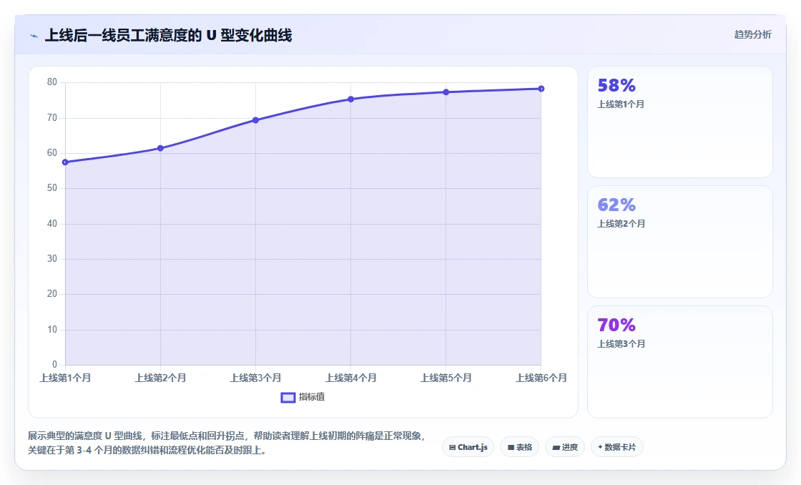Click the data point for 上线第3个月
This screenshot has width=801, height=485.
click(x=255, y=120)
